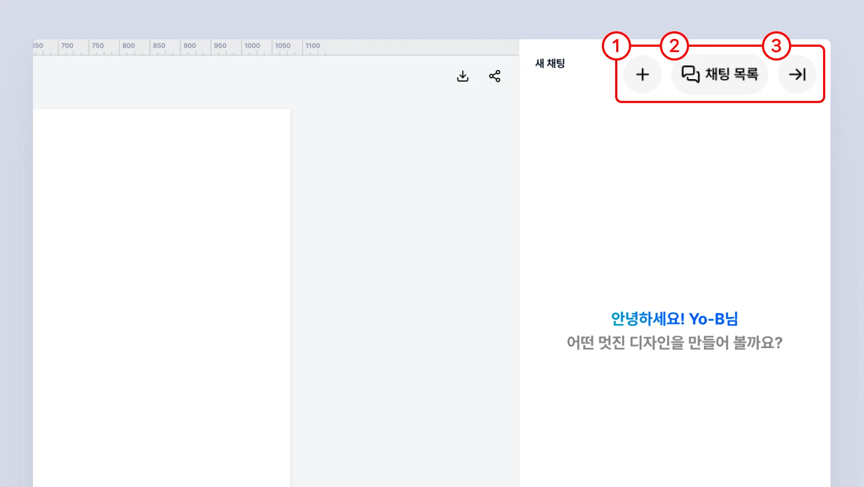Click the 800 mark on the ruler

pos(129,46)
